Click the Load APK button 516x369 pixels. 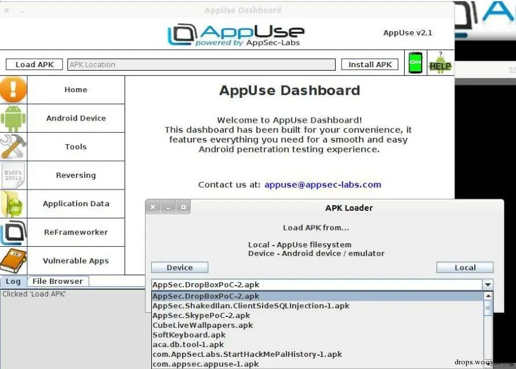[34, 64]
